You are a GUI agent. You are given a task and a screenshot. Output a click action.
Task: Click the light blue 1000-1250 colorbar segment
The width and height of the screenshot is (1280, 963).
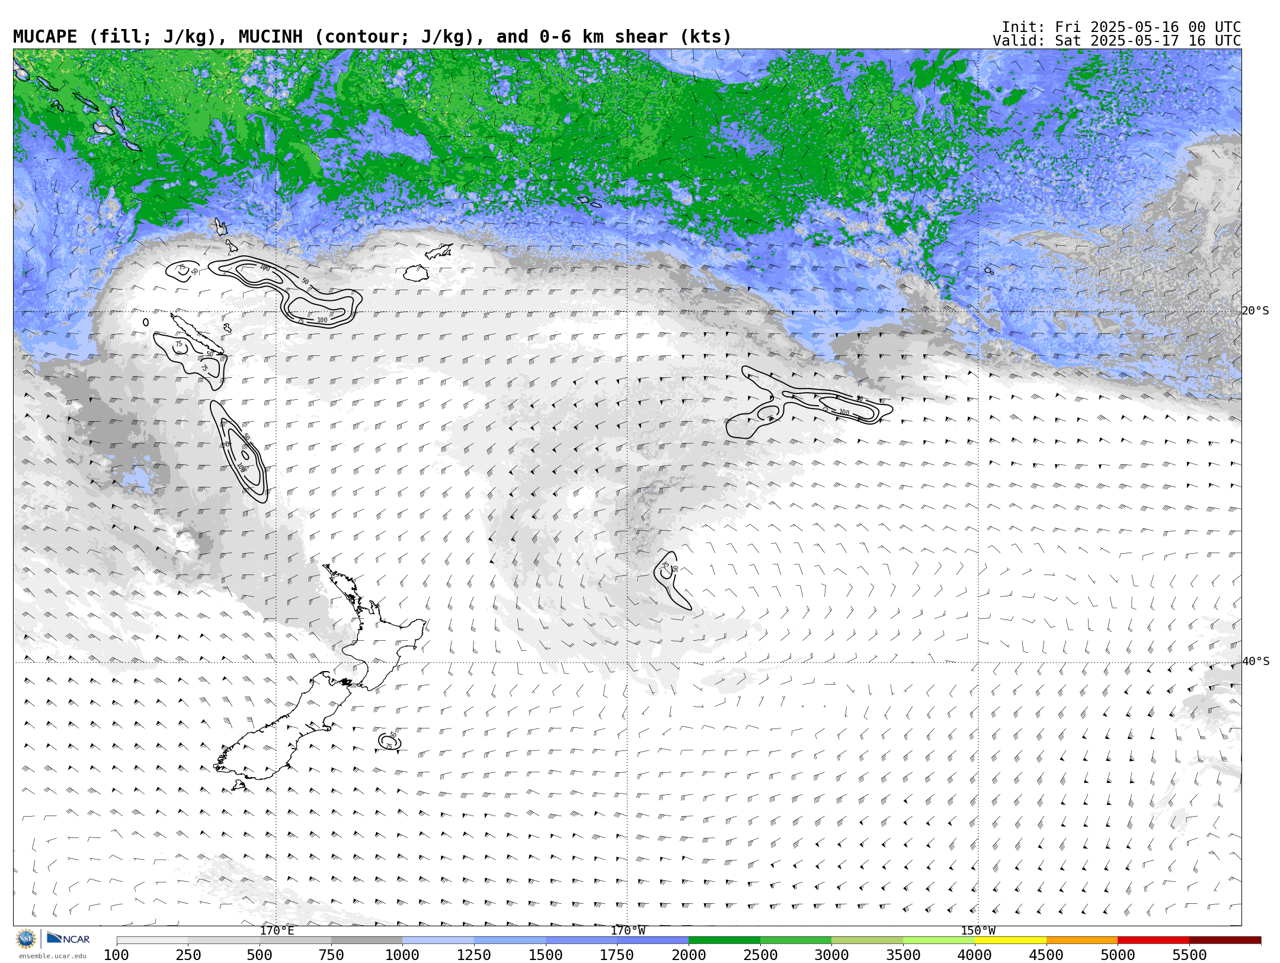[439, 940]
